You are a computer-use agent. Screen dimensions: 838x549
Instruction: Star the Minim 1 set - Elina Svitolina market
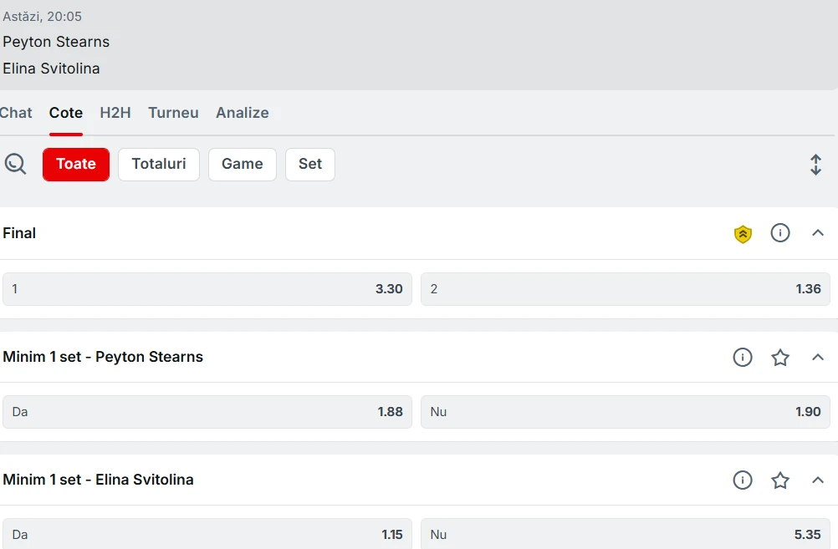[x=780, y=480]
